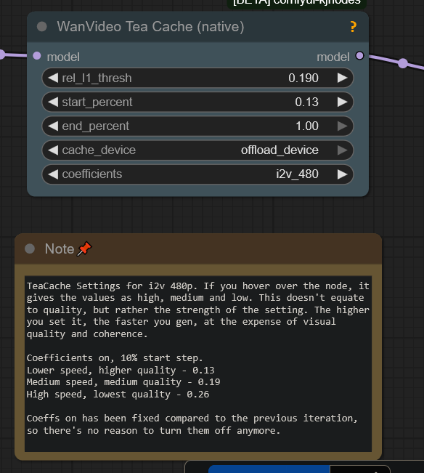Viewport: 424px width, 473px height.
Task: Click the Note node title
Action: click(x=60, y=249)
